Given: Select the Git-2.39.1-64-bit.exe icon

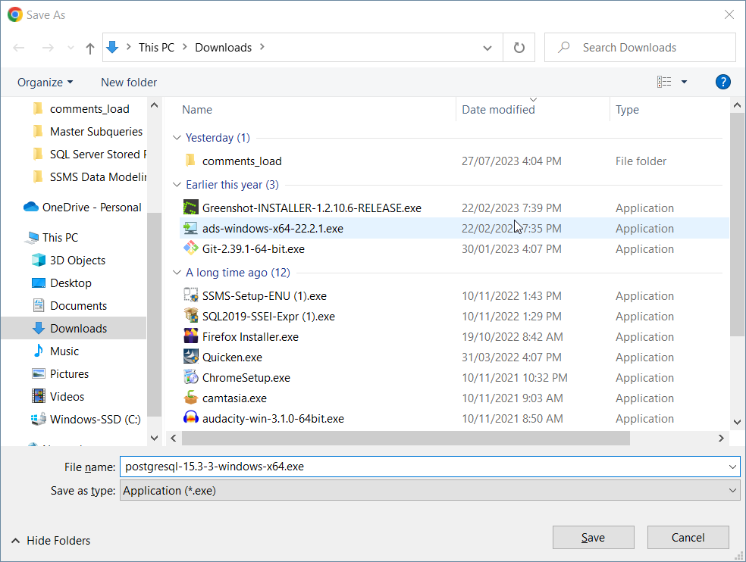Looking at the screenshot, I should [x=191, y=249].
